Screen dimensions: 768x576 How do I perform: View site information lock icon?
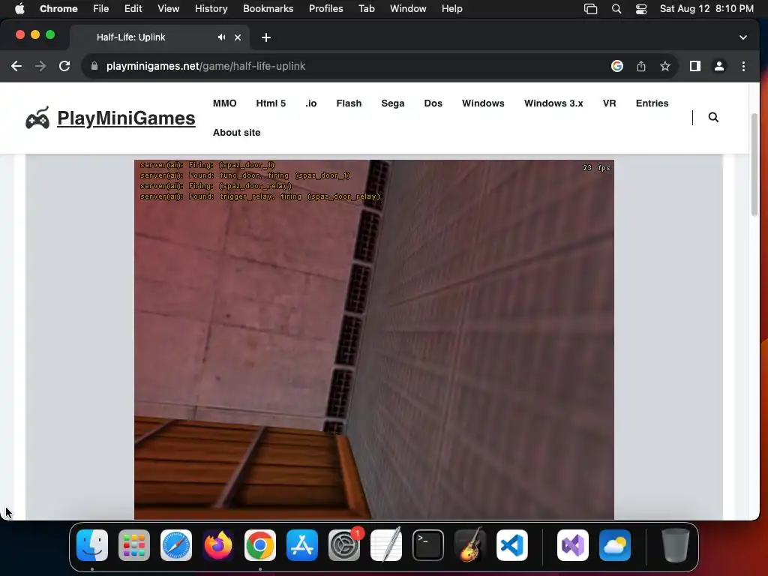94,66
